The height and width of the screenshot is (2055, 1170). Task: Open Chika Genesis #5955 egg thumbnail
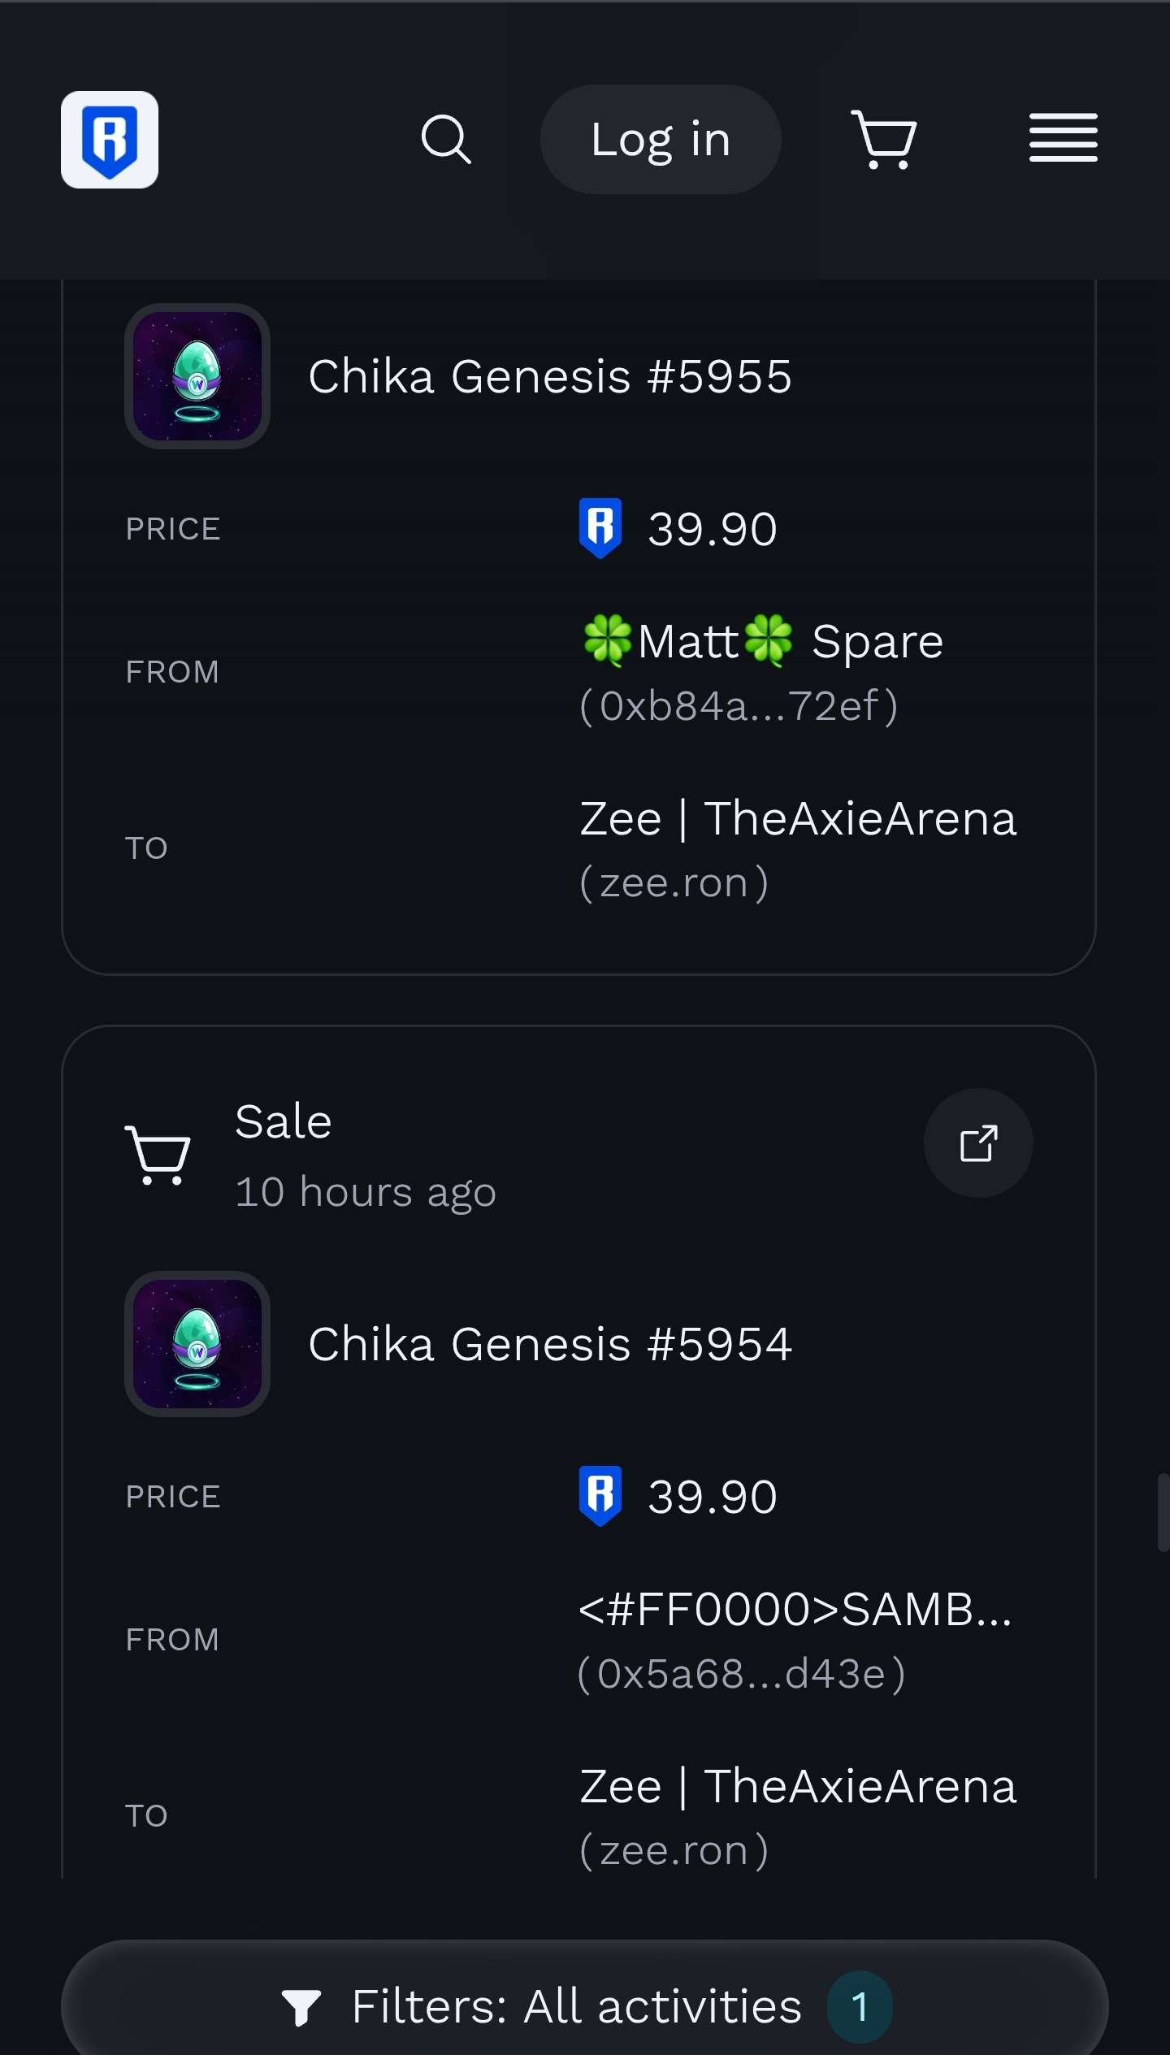[197, 376]
